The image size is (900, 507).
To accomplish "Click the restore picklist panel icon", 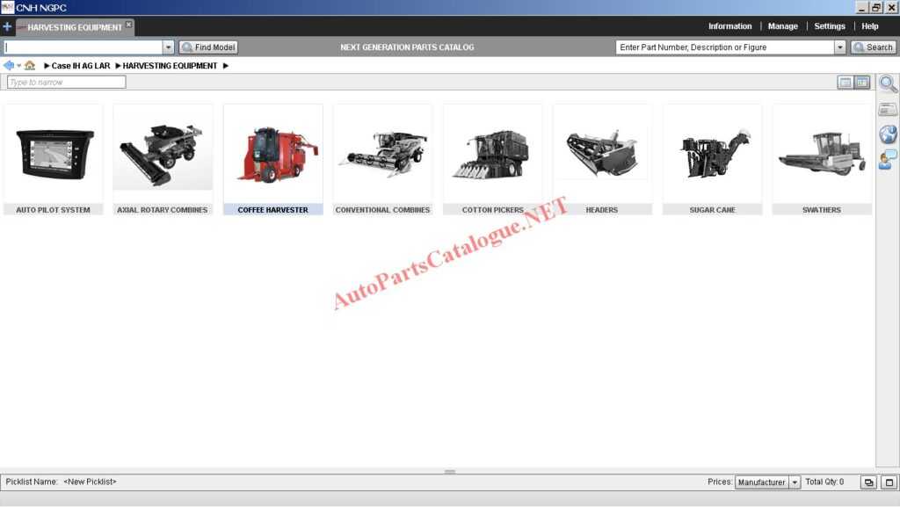I will click(x=868, y=482).
